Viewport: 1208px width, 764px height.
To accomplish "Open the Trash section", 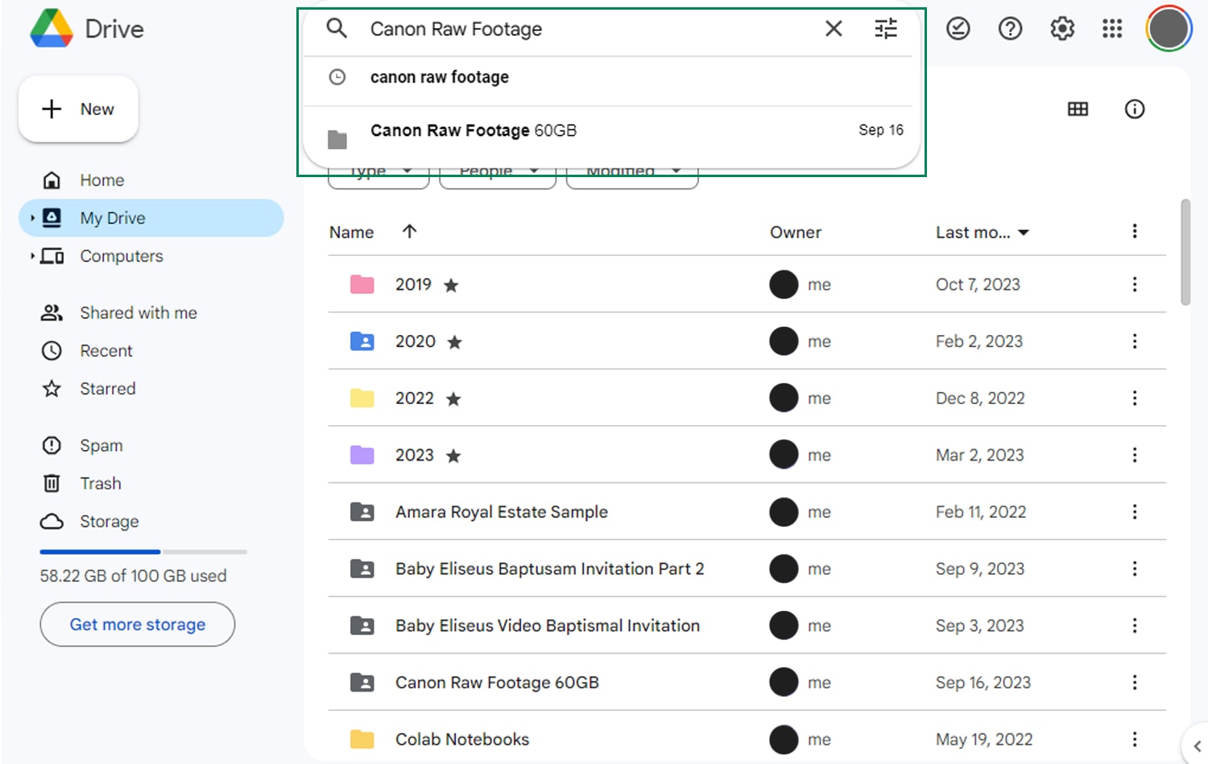I will (100, 483).
